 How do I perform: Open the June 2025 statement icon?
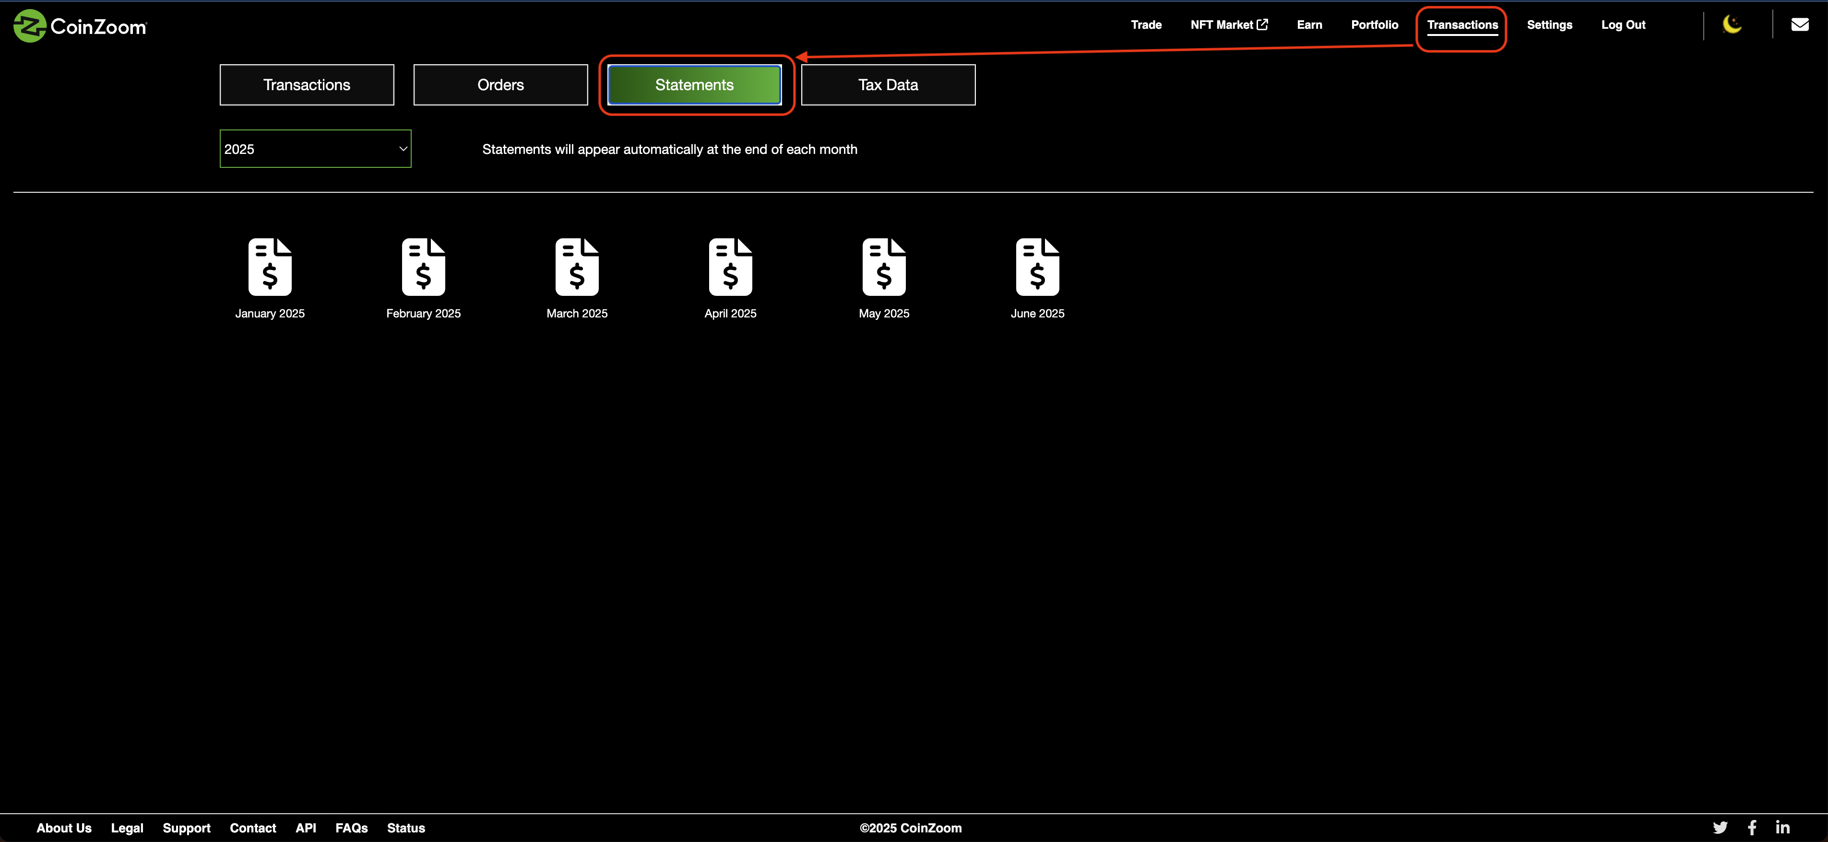[1037, 267]
